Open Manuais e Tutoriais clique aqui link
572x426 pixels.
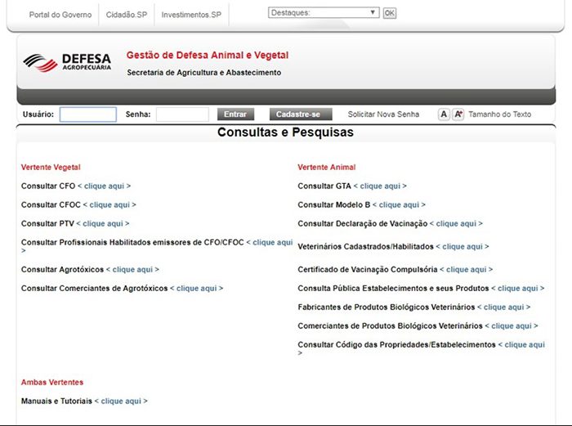pos(121,401)
